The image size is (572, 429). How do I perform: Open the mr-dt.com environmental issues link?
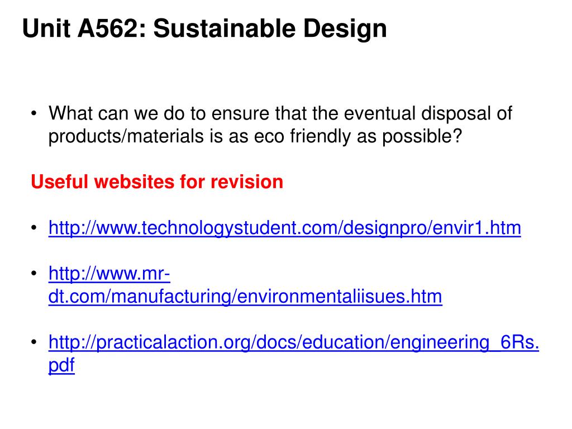(245, 285)
